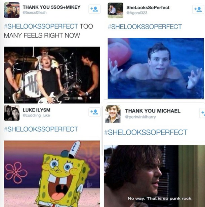View the SpongeBob cartoon image
This screenshot has width=205, height=207.
52,174
